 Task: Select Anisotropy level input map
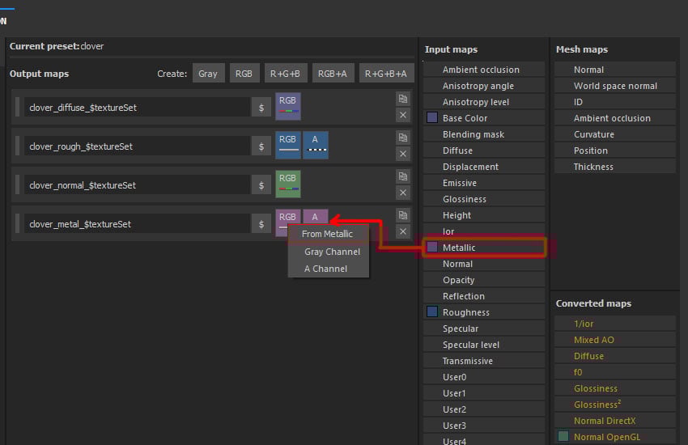tap(484, 102)
